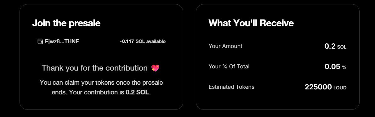Screen dimensions: 375x117
Task: Click the sparkling heart emoji
Action: point(155,68)
